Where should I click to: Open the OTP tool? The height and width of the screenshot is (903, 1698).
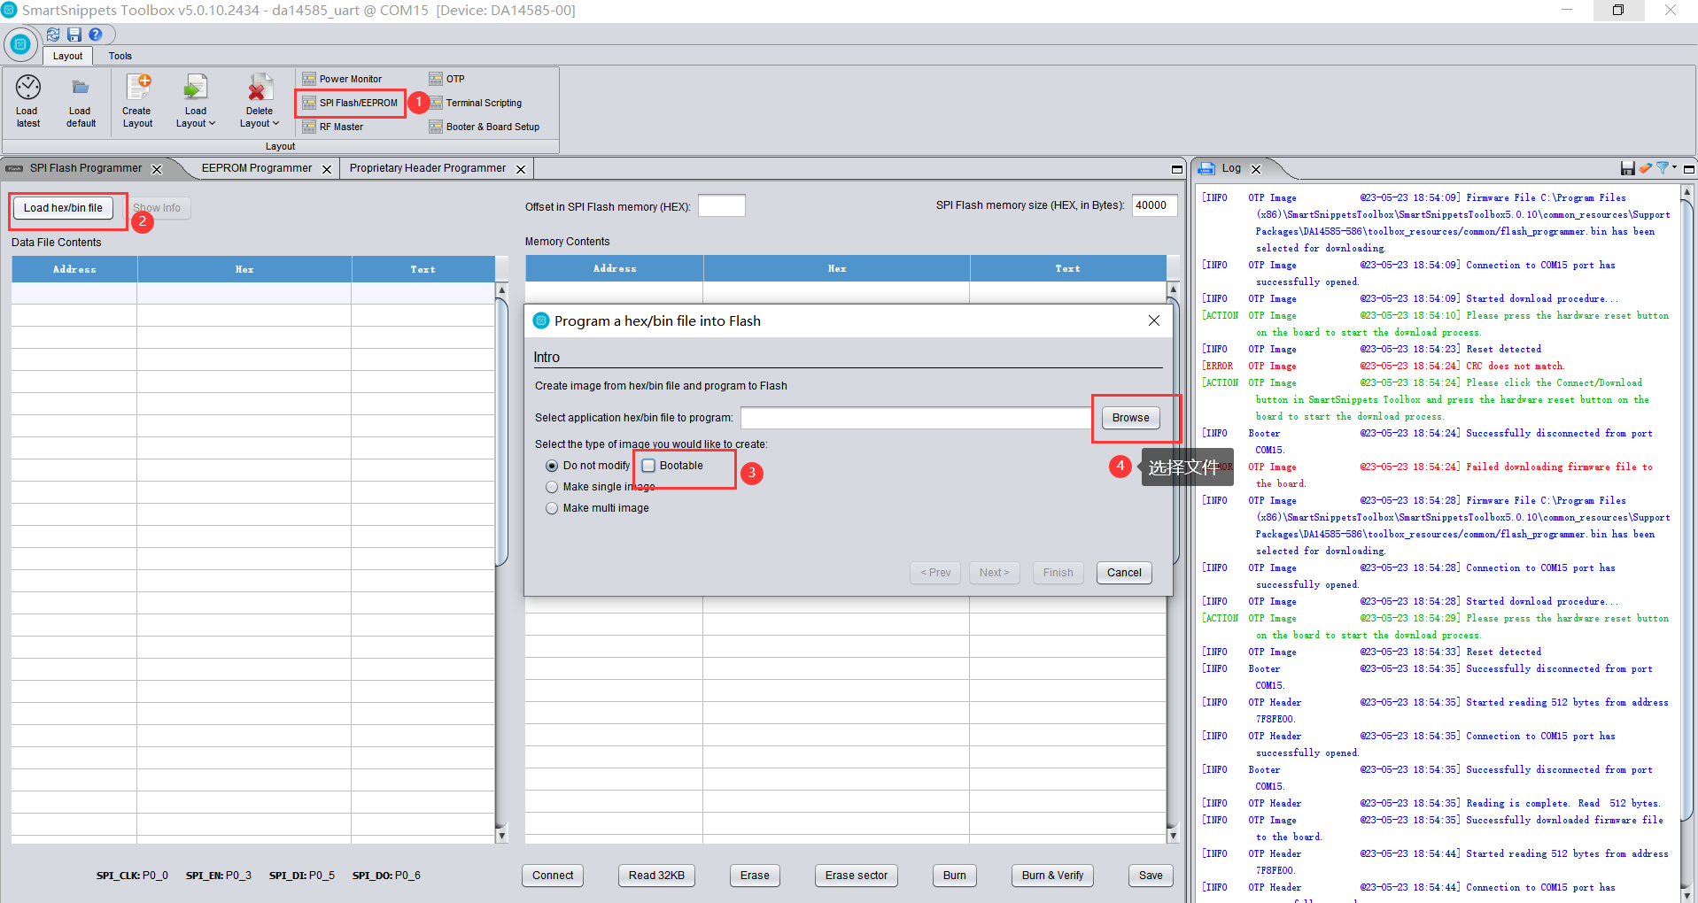447,79
